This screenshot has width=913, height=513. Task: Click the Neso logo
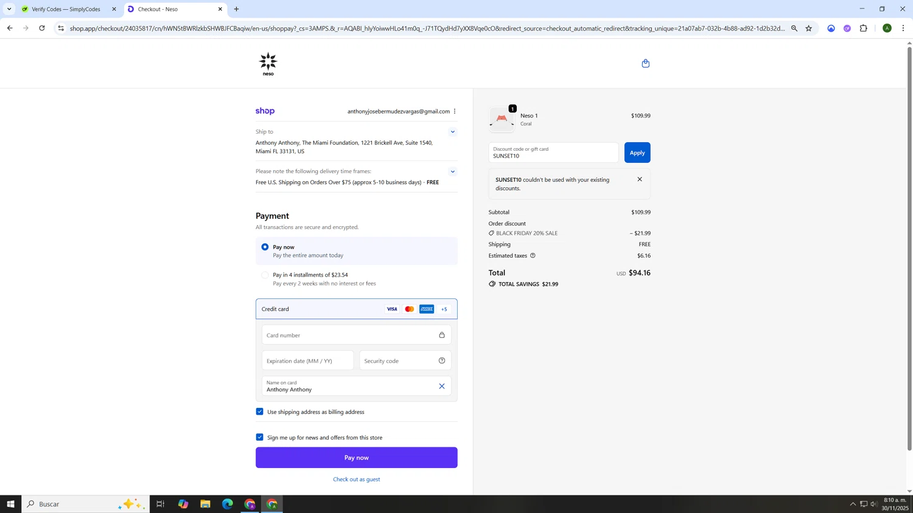click(268, 64)
